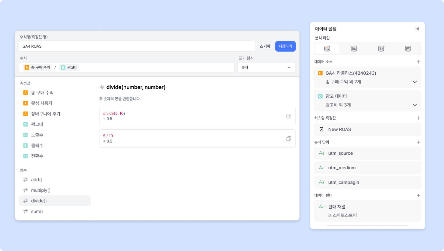Expand the GA4_라플라스(4240243) data source
This screenshot has width=444, height=251.
(414, 81)
